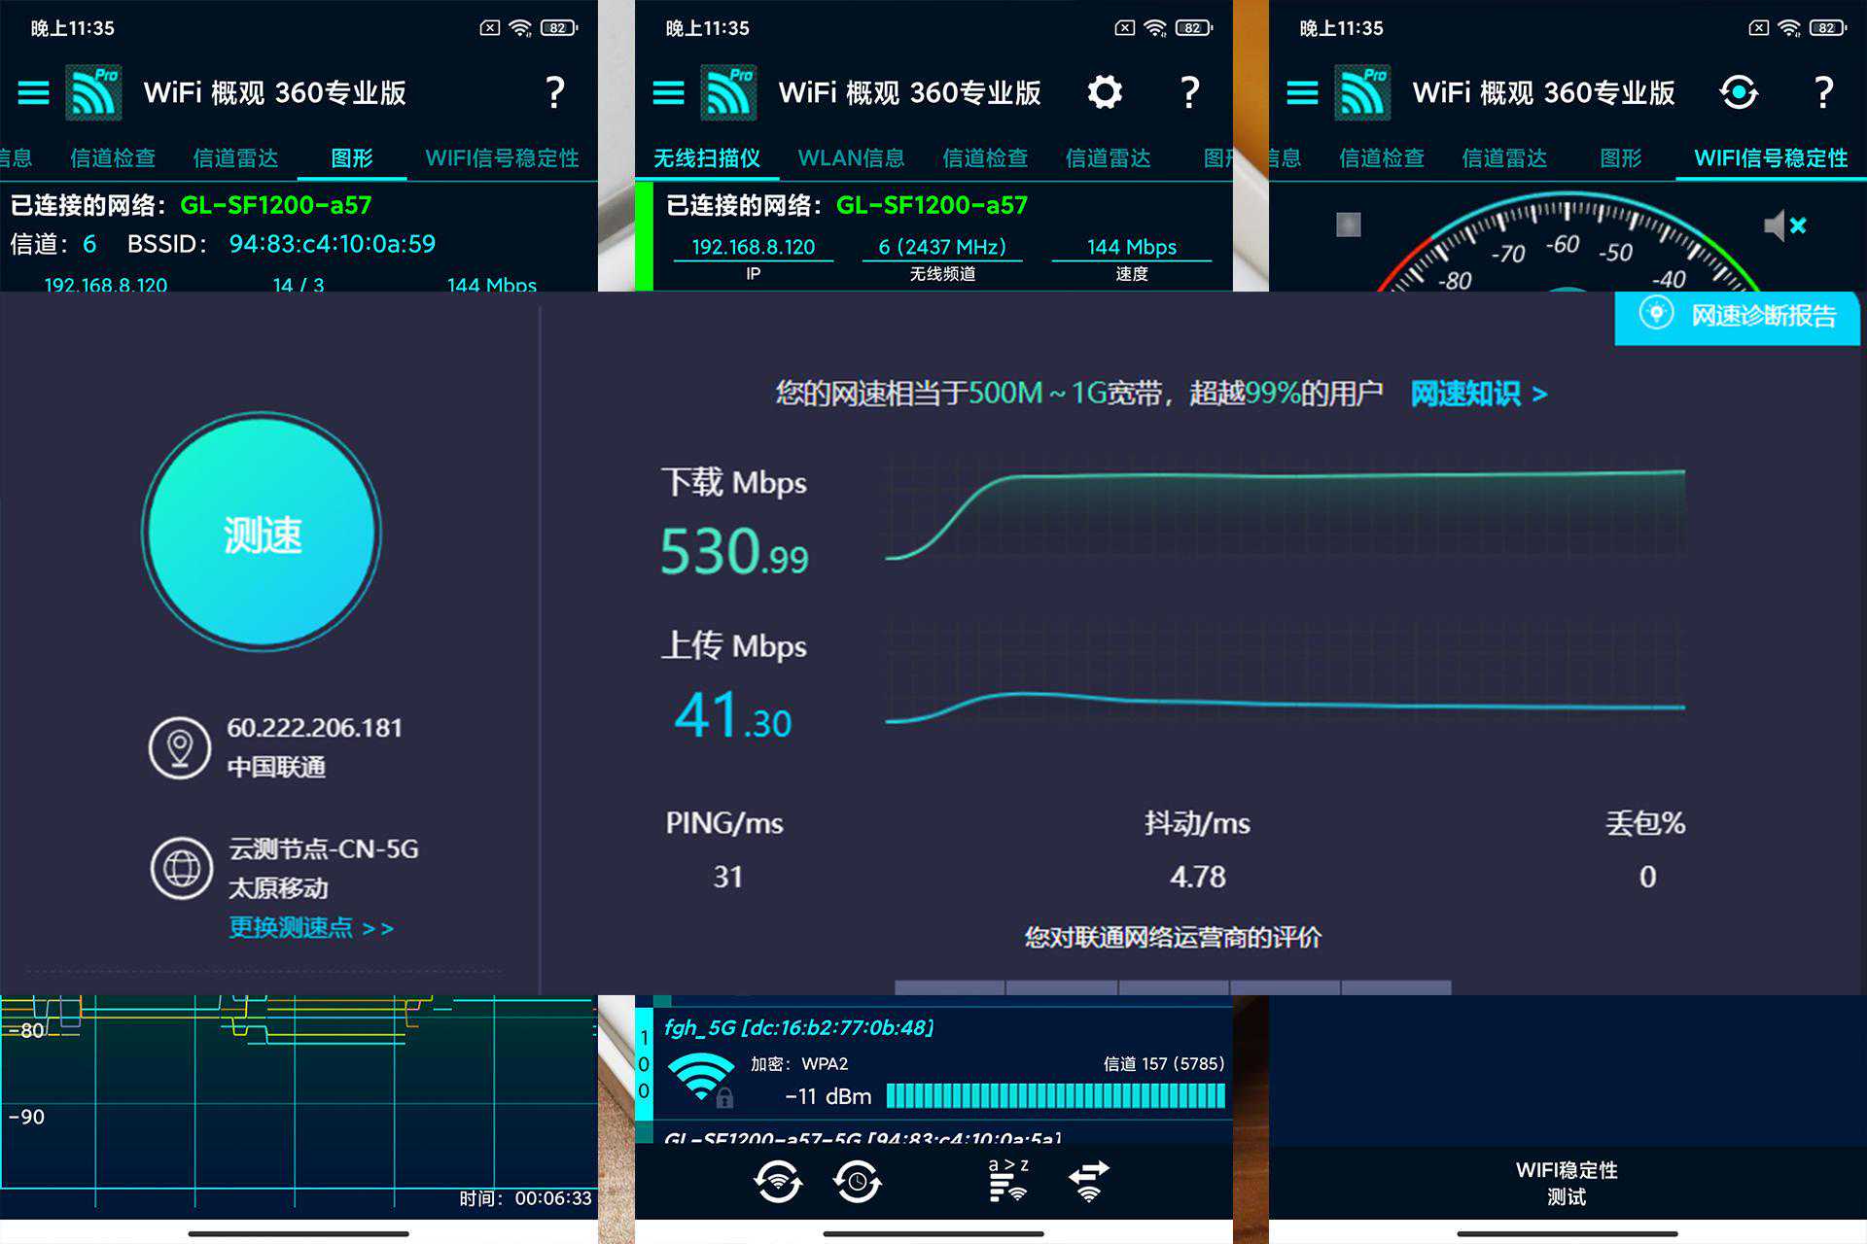Expand 网速知识 arrow link
This screenshot has width=1867, height=1244.
[x=1478, y=394]
